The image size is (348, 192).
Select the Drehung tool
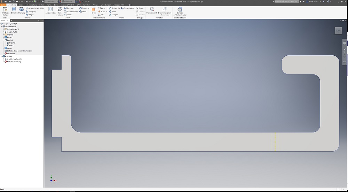(22, 10)
